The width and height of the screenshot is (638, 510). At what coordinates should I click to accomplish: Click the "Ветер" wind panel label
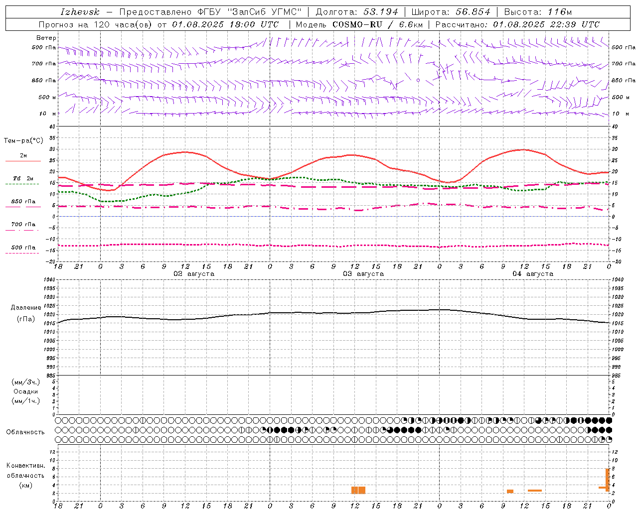pyautogui.click(x=46, y=38)
